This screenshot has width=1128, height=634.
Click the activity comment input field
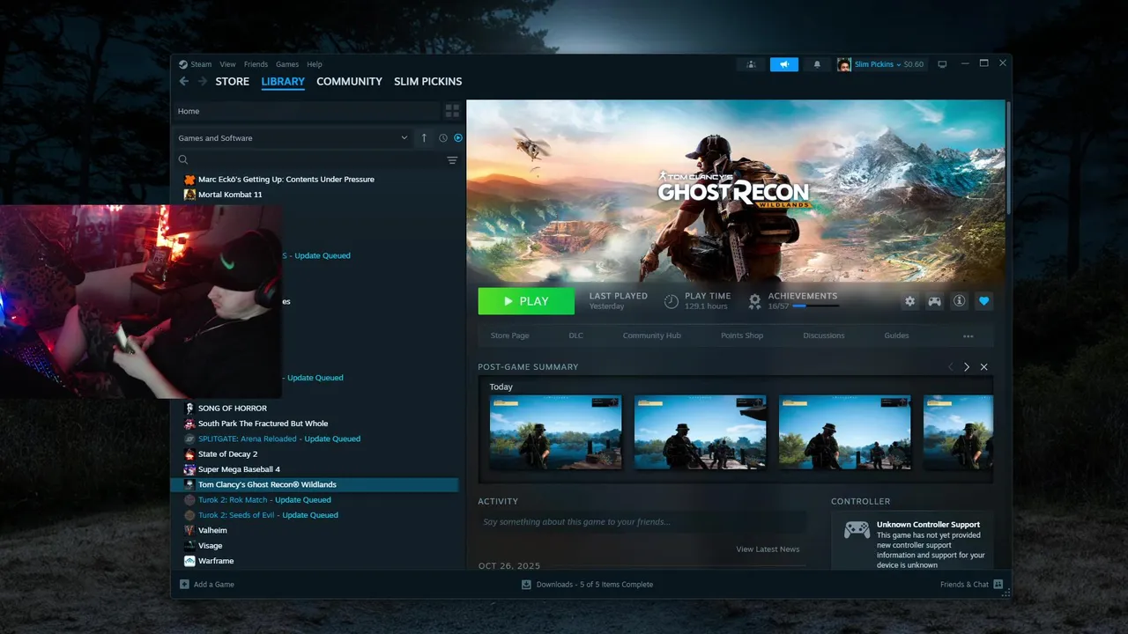tap(642, 522)
